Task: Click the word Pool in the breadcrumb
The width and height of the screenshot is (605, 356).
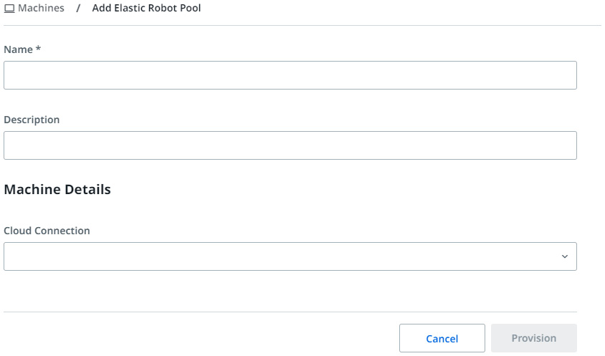Action: coord(191,8)
